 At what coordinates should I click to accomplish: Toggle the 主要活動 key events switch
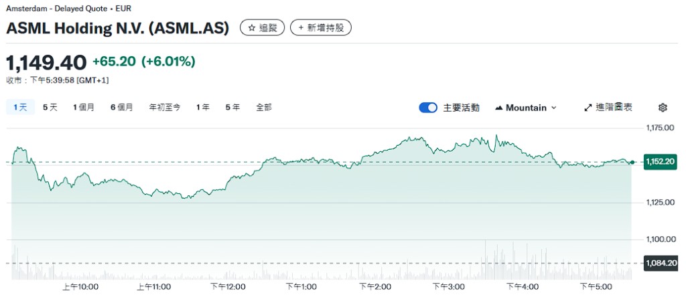pos(428,108)
